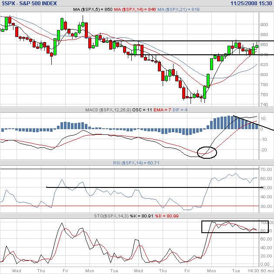Click the MACD ($SPX,12,26,9) indicator title
The width and height of the screenshot is (274, 274).
(108, 110)
